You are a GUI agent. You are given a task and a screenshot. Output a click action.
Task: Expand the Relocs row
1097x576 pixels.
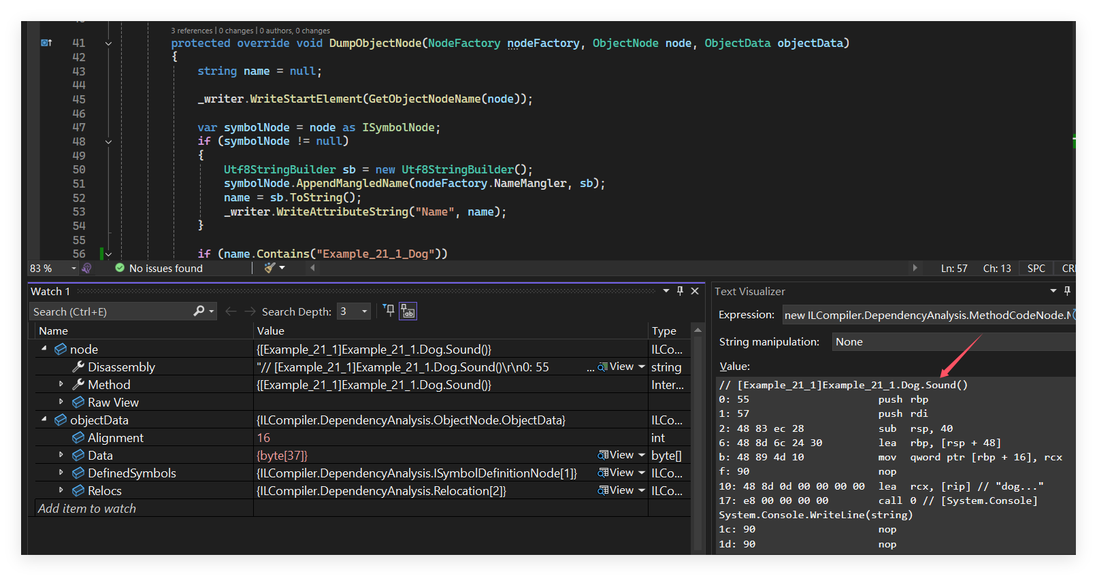(x=61, y=490)
